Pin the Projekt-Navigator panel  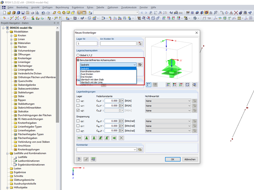[54, 23]
